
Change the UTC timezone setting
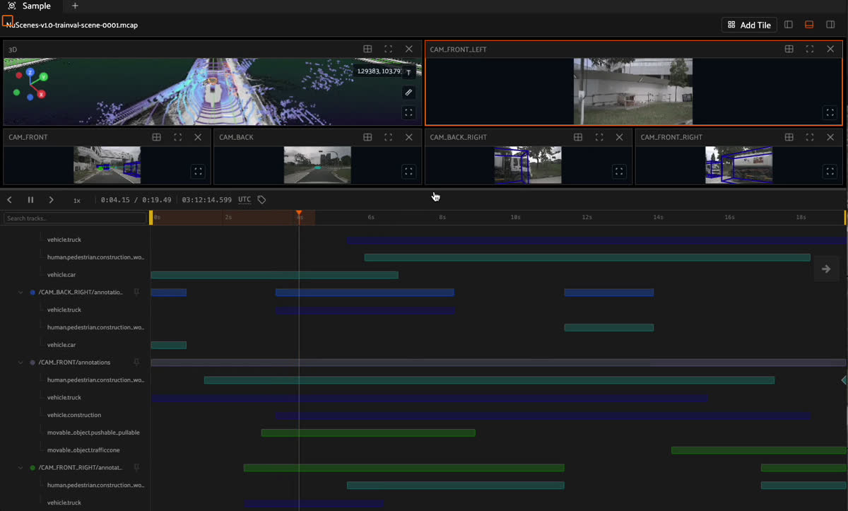coord(245,200)
